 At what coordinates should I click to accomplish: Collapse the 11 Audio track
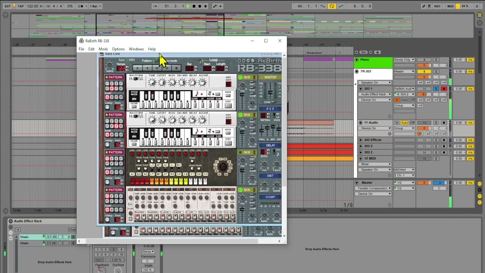(361, 123)
